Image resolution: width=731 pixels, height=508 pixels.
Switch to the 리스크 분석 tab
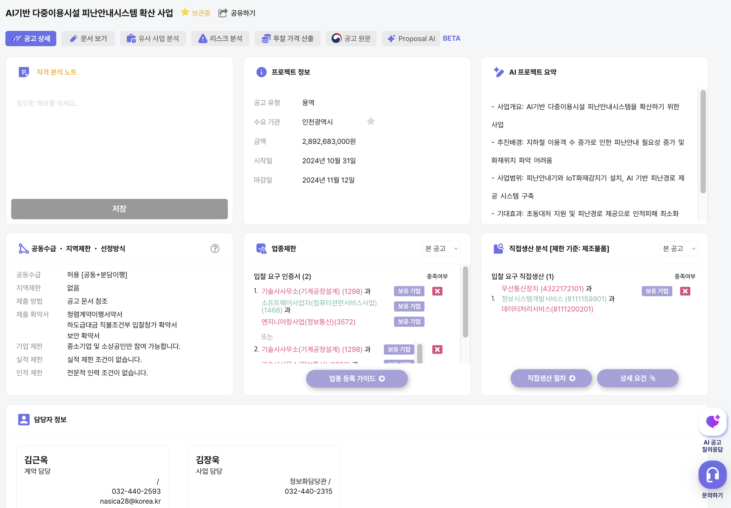click(x=220, y=39)
